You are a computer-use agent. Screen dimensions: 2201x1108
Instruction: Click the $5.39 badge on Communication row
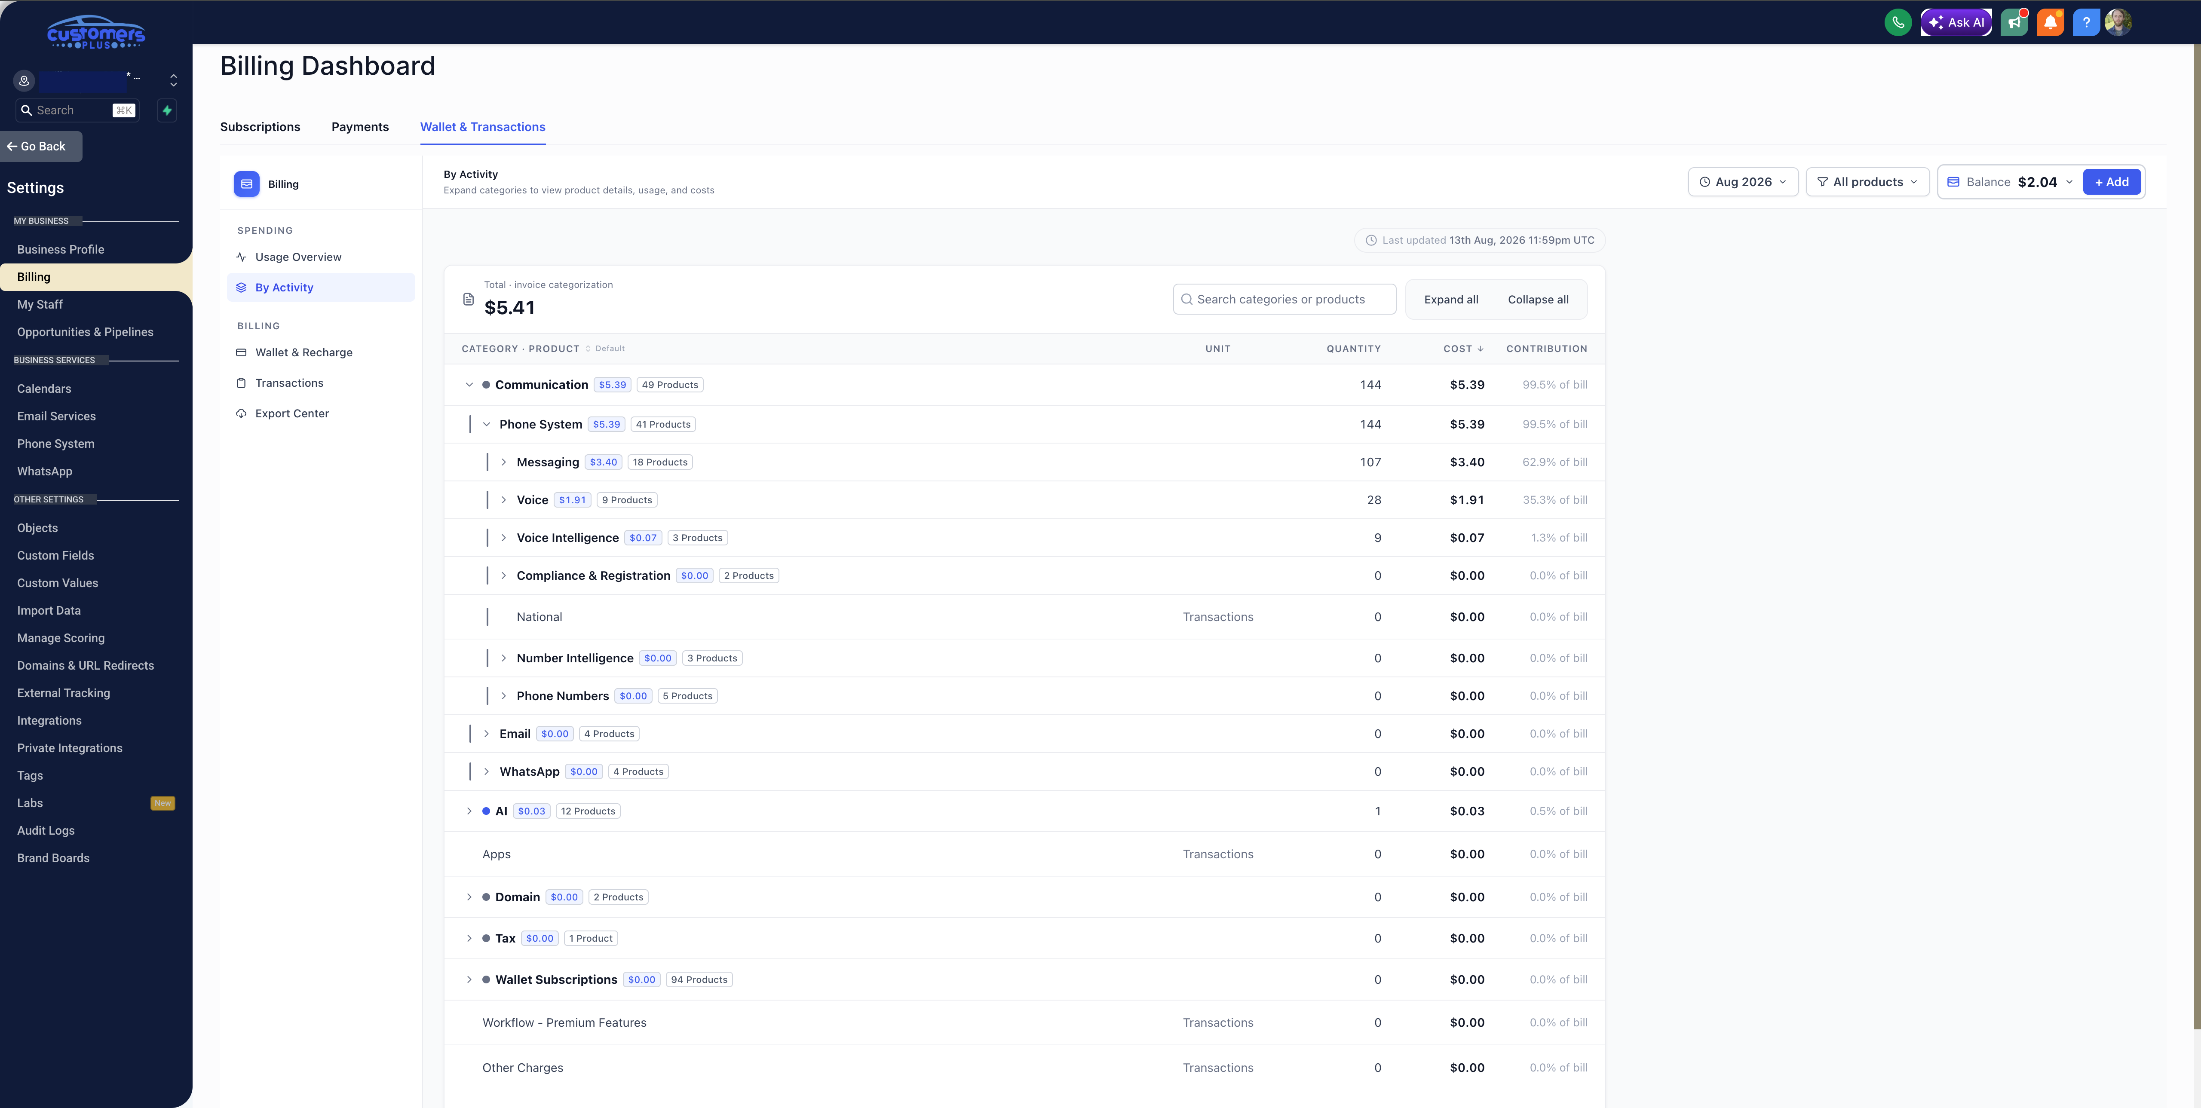(613, 385)
